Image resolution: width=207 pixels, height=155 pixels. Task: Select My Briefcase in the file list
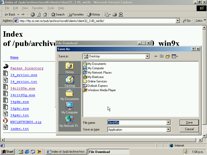pyautogui.click(x=93, y=77)
